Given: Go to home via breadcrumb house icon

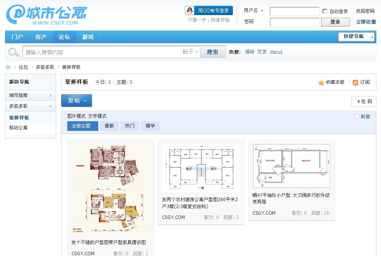Looking at the screenshot, I should tap(8, 67).
